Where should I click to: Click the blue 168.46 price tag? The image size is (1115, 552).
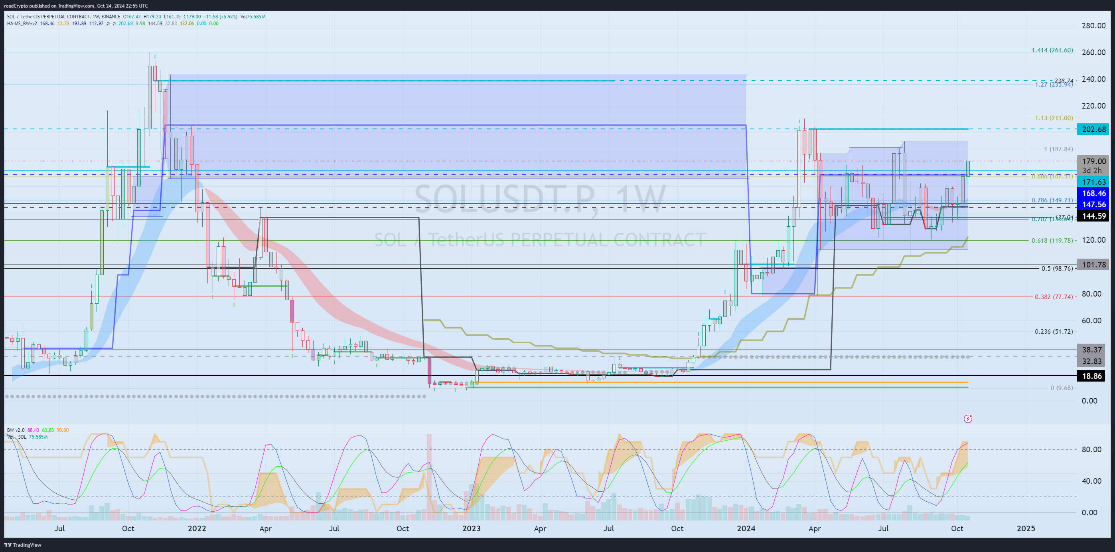click(1093, 194)
